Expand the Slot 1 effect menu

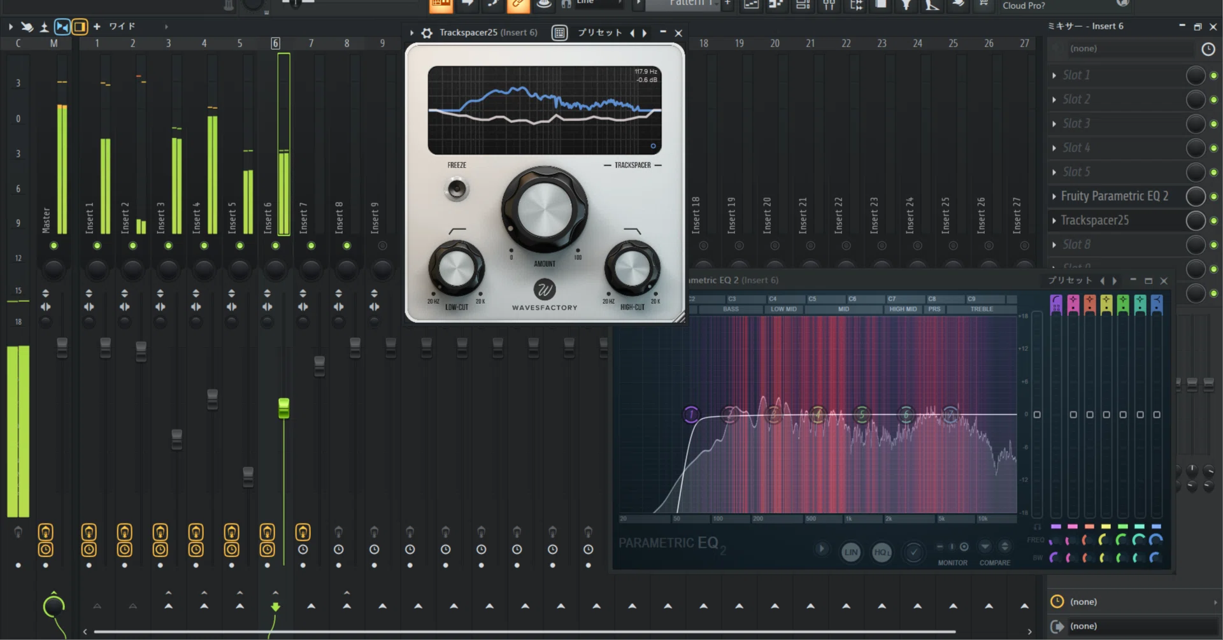pyautogui.click(x=1054, y=75)
